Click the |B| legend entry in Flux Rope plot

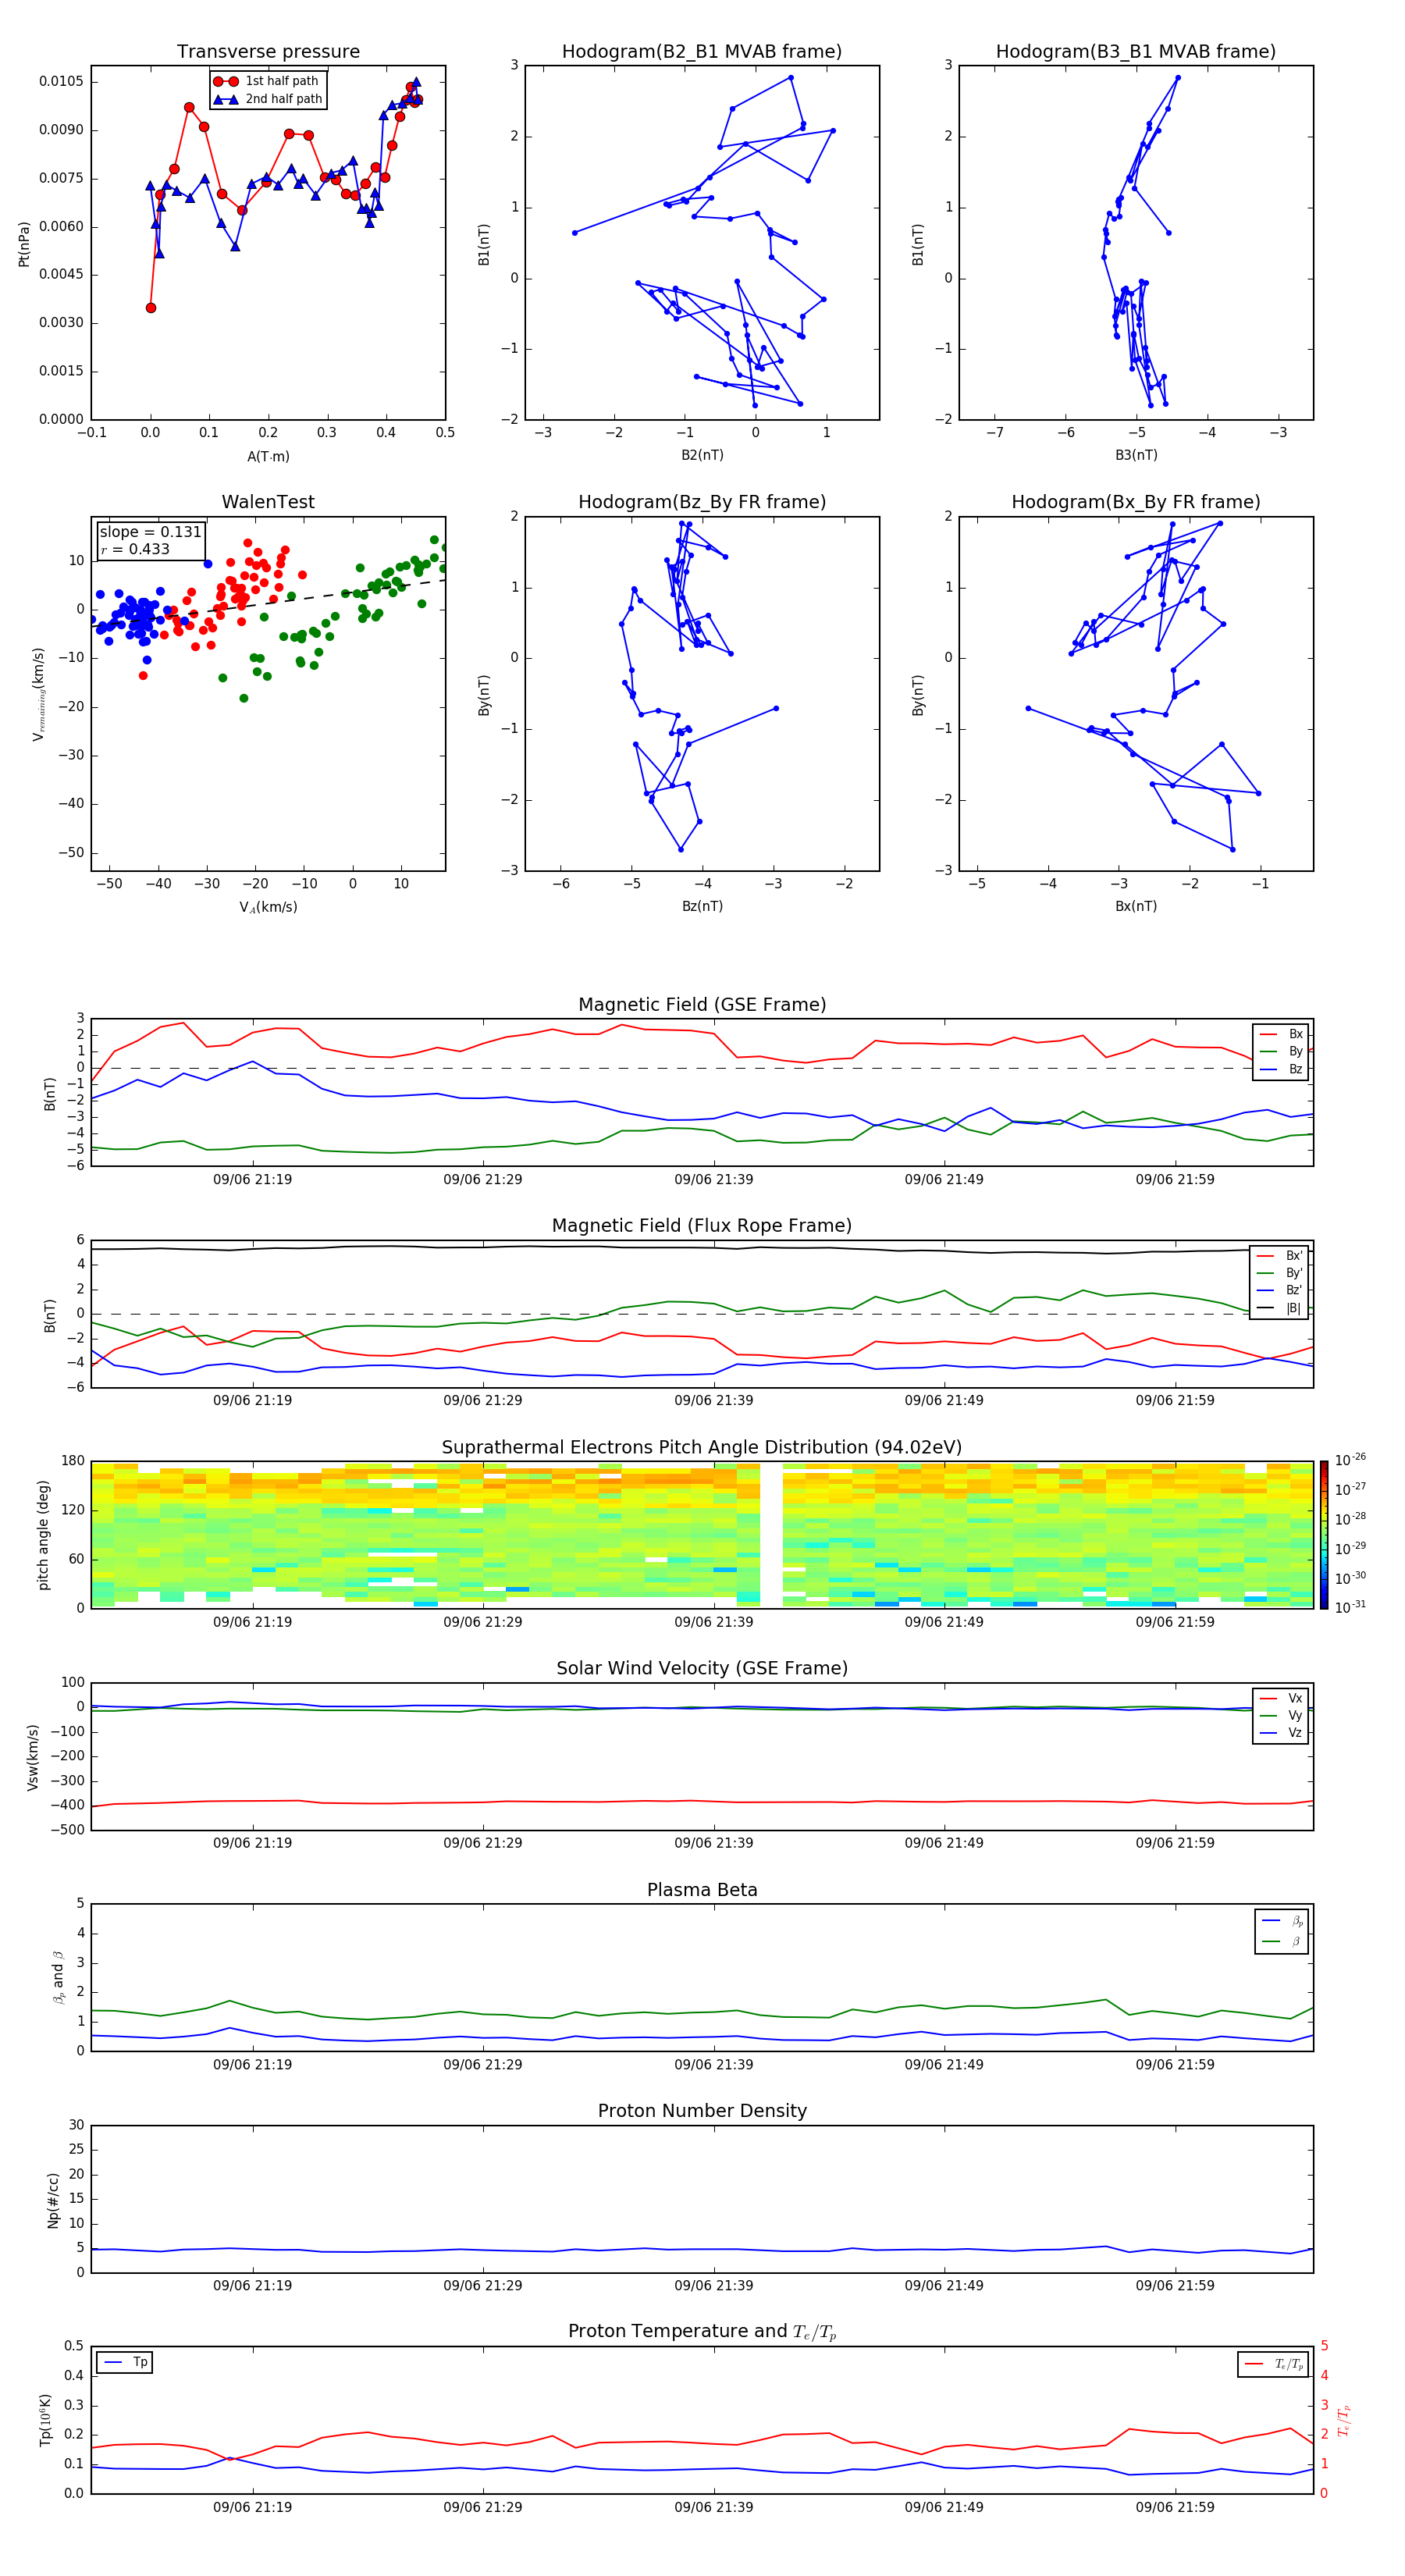pyautogui.click(x=1279, y=1308)
